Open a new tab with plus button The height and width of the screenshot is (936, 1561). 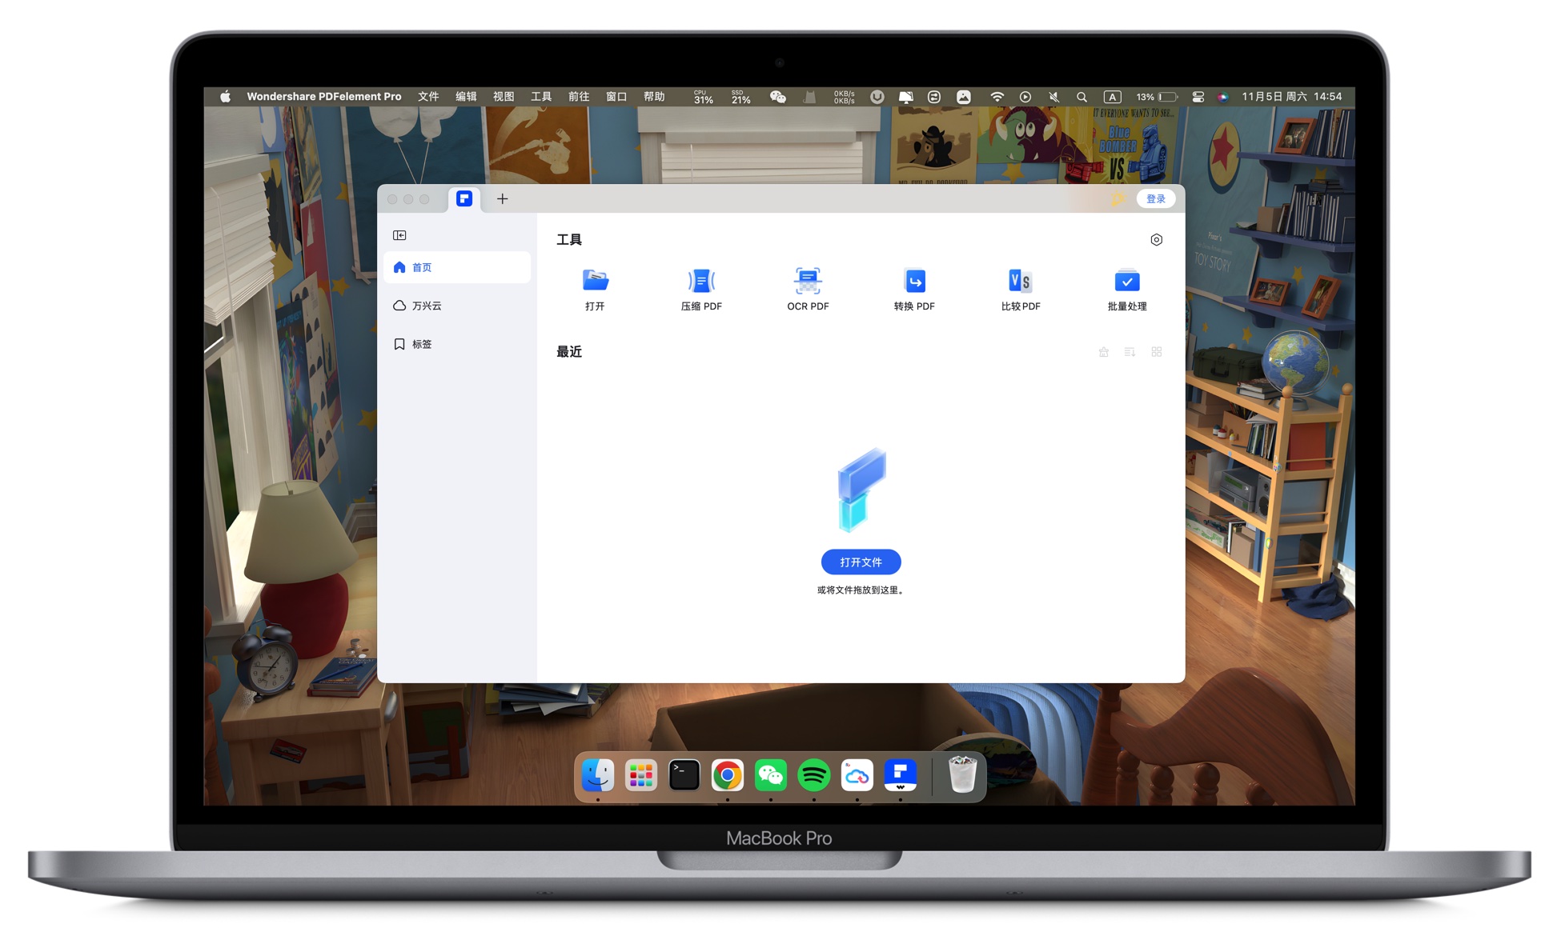[502, 198]
